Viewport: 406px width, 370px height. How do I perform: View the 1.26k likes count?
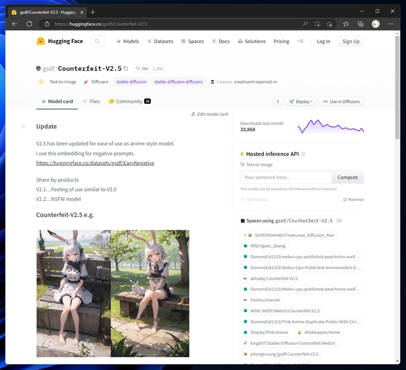[x=158, y=68]
